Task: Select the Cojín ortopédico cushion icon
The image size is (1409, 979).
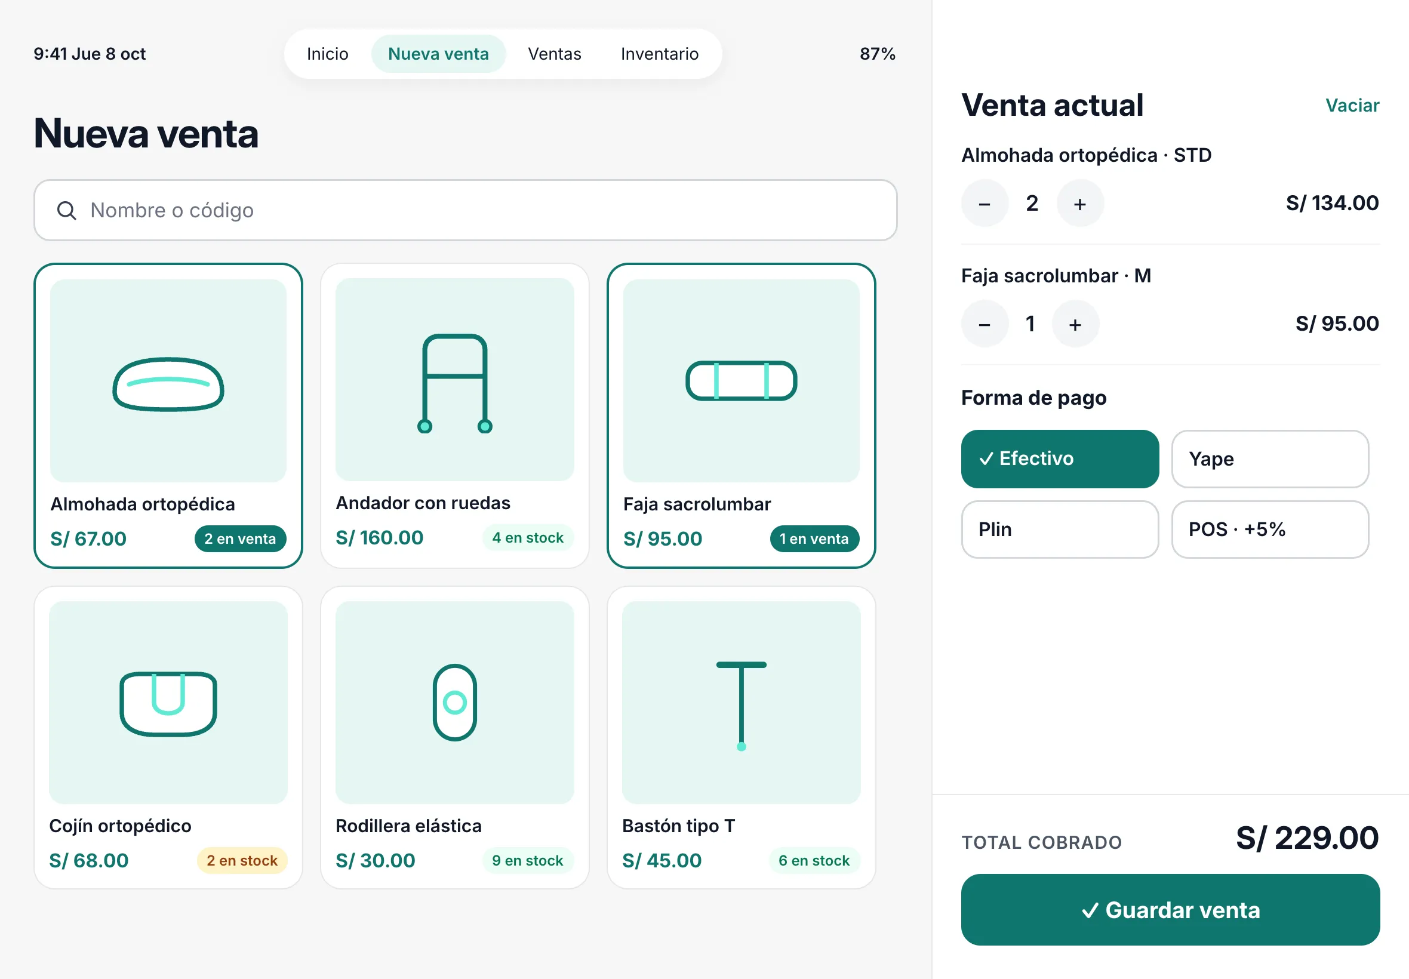Action: 168,703
